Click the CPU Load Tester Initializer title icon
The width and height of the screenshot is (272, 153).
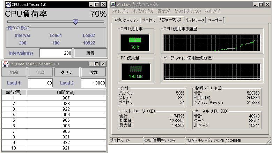(x=5, y=64)
